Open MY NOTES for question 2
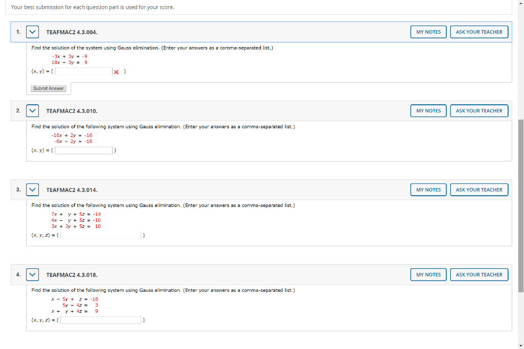Image resolution: width=524 pixels, height=349 pixels. [428, 110]
